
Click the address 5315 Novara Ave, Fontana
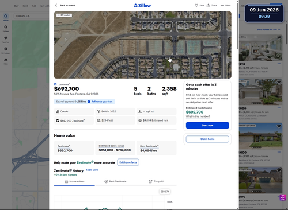[76, 94]
